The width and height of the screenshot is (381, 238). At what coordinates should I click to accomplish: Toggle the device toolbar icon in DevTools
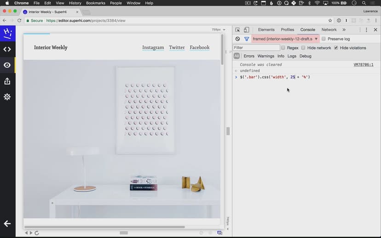246,30
